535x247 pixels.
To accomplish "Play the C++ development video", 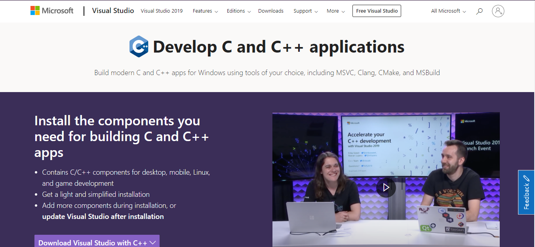I will 386,187.
